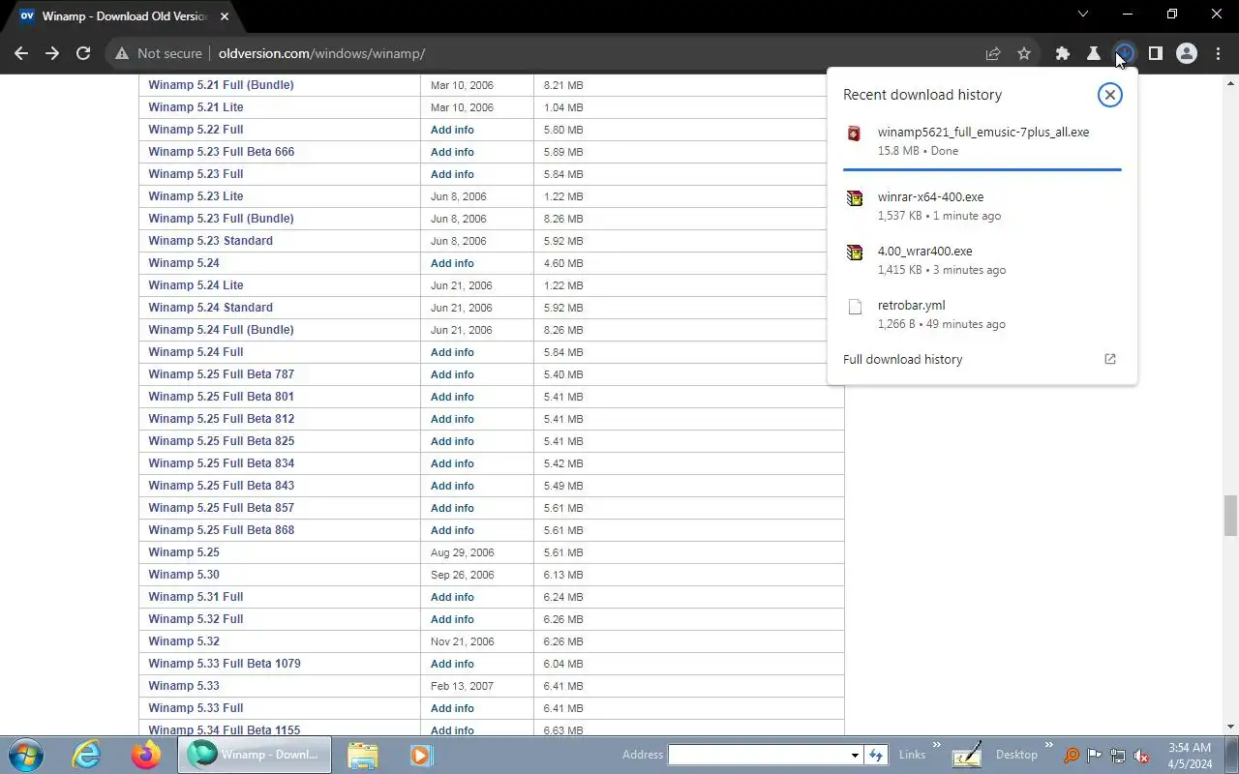Reload the oldversion.com page

[x=83, y=54]
